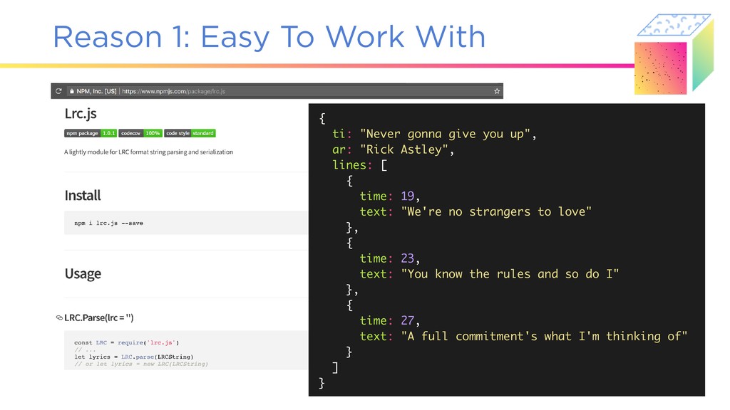Click the slide title Reason 1: Easy To Work With
The image size is (730, 410).
pyautogui.click(x=269, y=37)
